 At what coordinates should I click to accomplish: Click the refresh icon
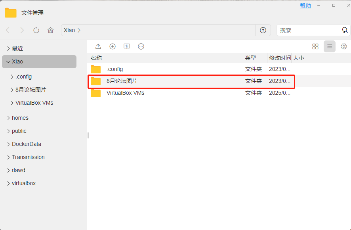point(36,30)
